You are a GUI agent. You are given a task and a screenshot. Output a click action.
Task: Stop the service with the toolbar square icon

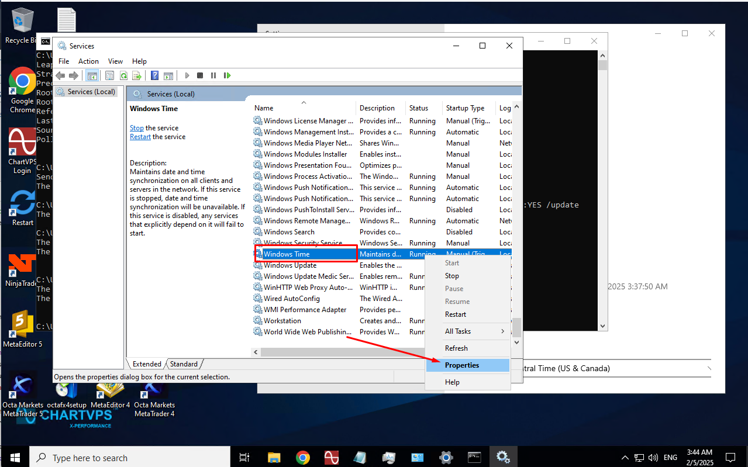coord(200,75)
